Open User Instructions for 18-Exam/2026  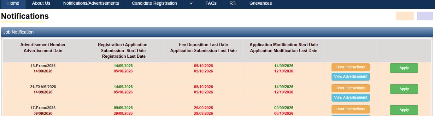[350, 67]
